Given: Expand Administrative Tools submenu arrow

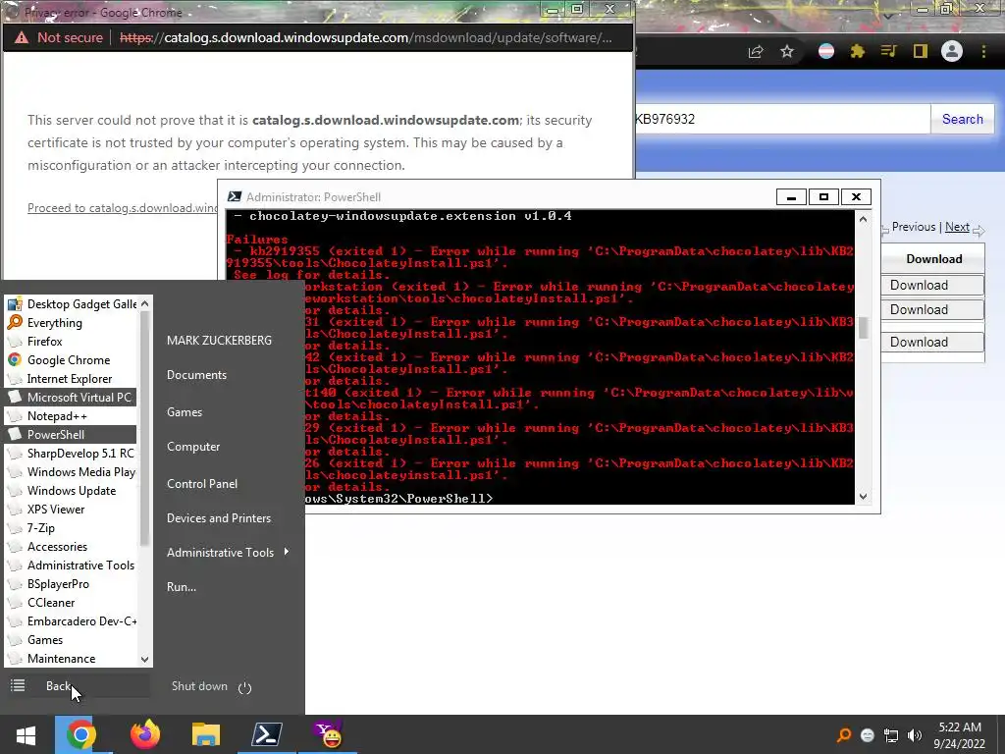Looking at the screenshot, I should click(x=286, y=552).
